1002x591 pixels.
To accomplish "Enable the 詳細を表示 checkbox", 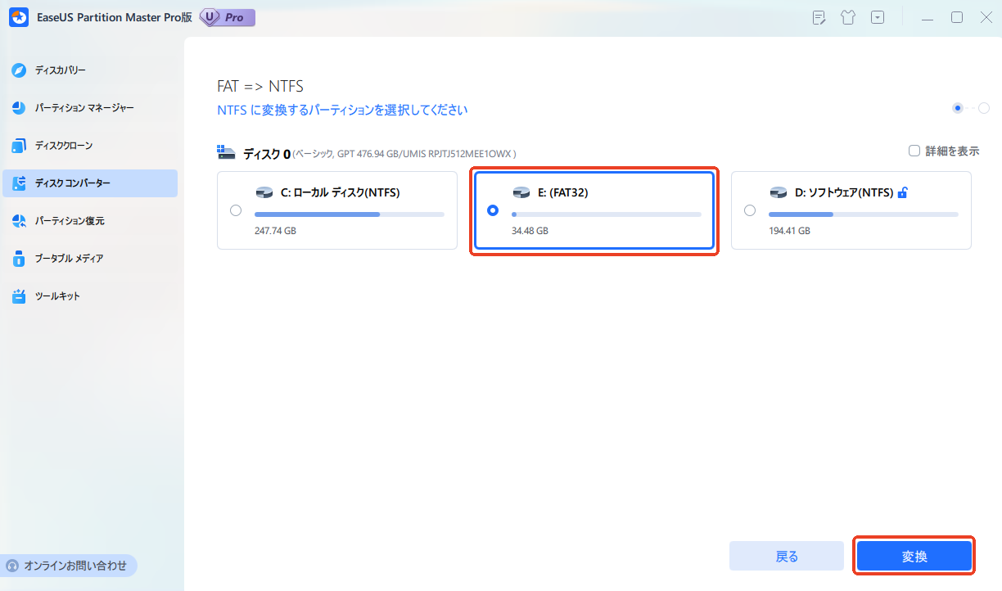I will coord(914,151).
